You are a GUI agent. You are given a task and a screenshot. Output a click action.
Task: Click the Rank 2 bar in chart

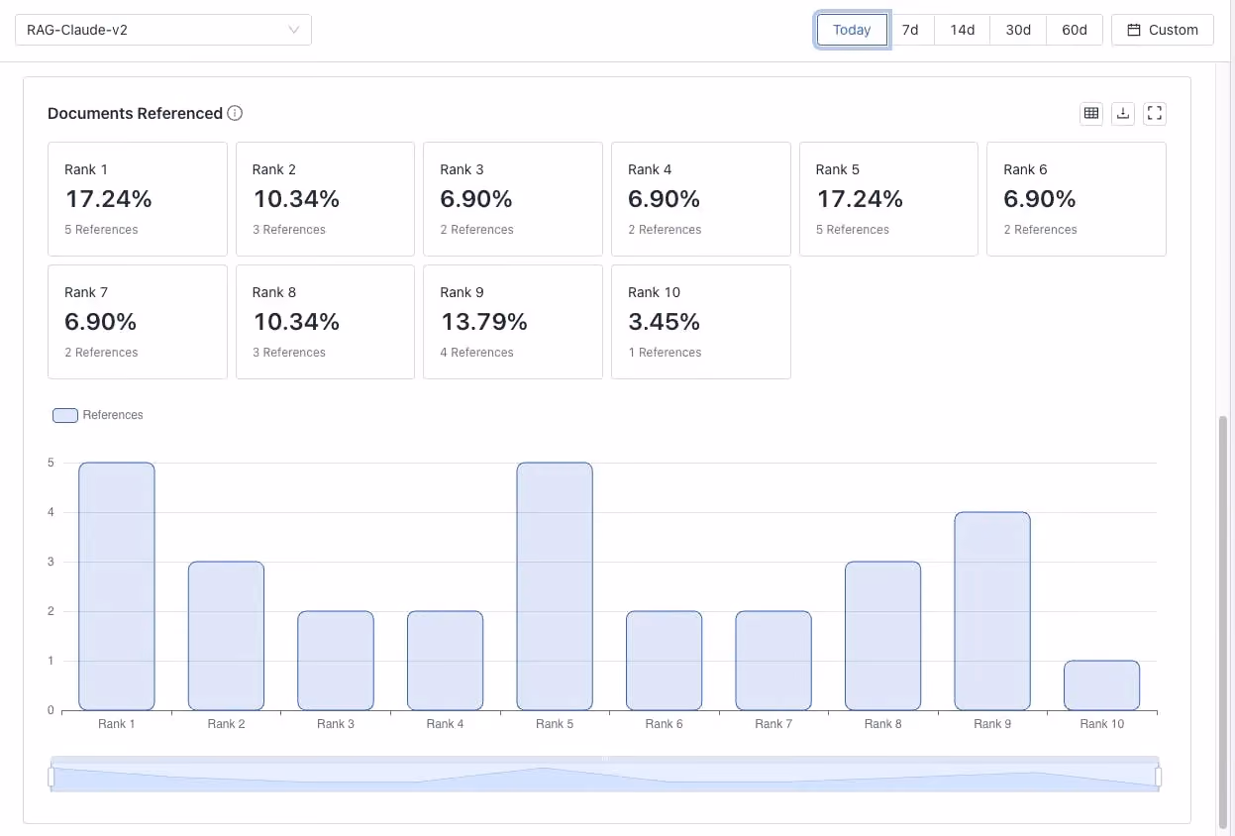(x=227, y=636)
